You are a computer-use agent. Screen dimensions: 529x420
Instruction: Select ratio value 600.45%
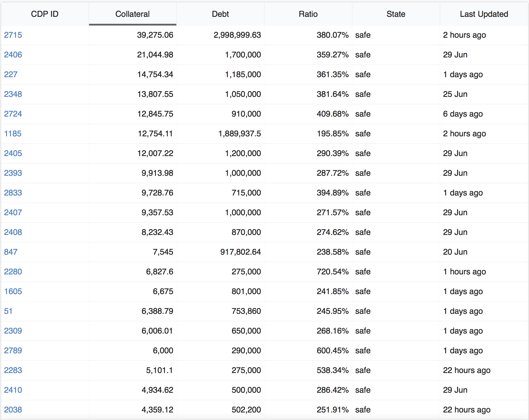[x=333, y=350]
